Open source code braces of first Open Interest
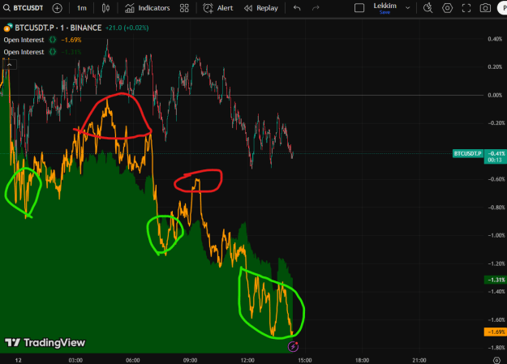507x364 pixels. click(x=53, y=40)
